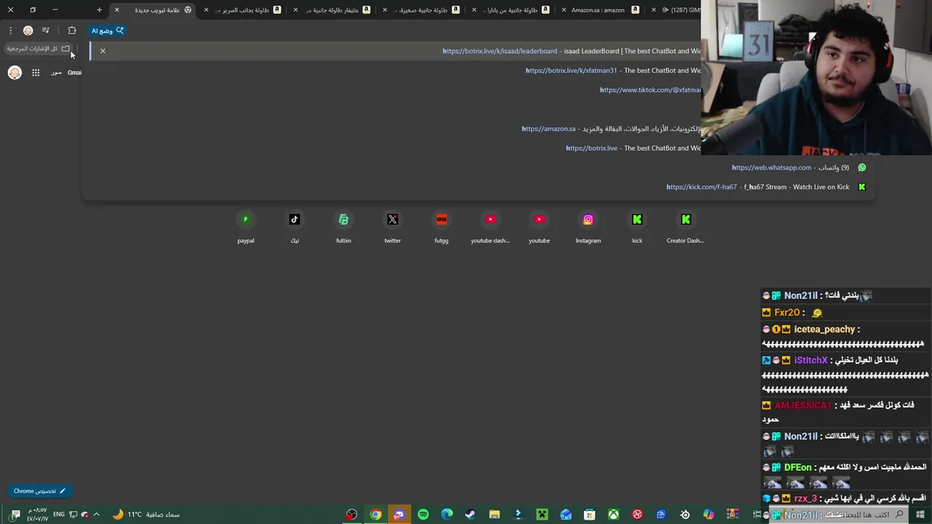Open the Instagram shortcut tile
932x524 pixels.
588,227
